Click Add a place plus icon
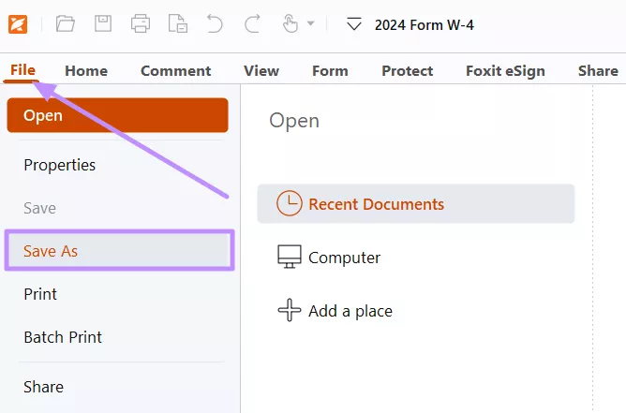The height and width of the screenshot is (413, 626). (290, 311)
